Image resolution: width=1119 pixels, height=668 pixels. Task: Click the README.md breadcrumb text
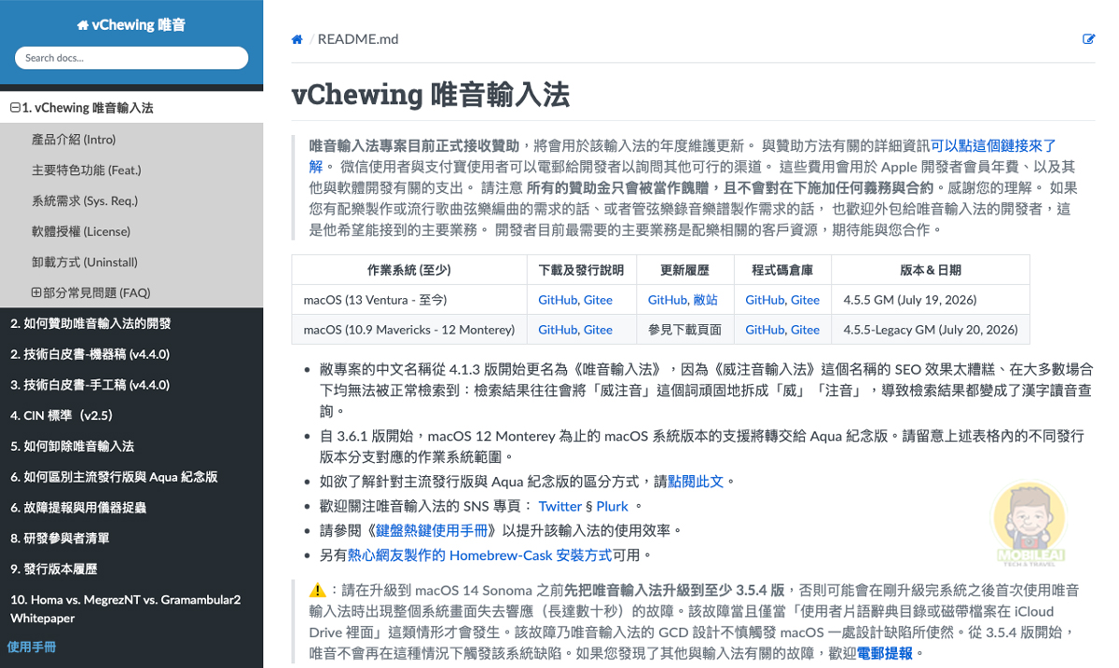click(x=358, y=39)
